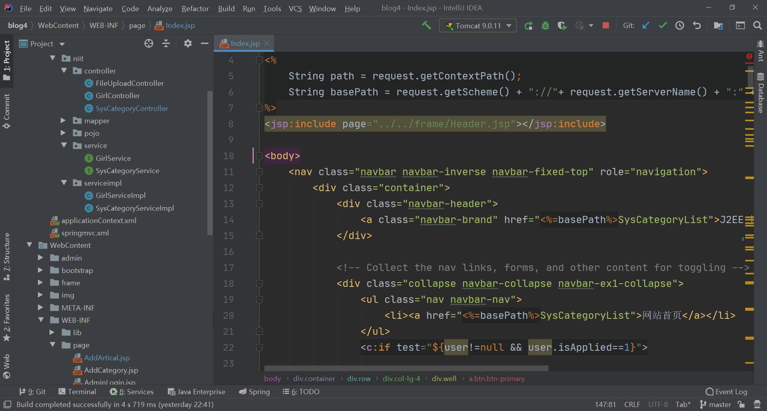Viewport: 767px width, 411px height.
Task: Toggle the Database side panel
Action: pyautogui.click(x=761, y=93)
